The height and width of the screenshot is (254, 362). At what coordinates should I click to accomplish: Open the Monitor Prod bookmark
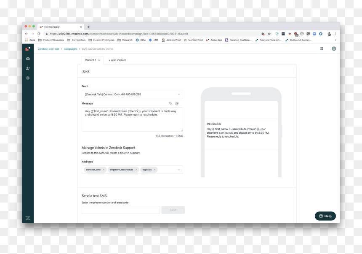pyautogui.click(x=193, y=40)
